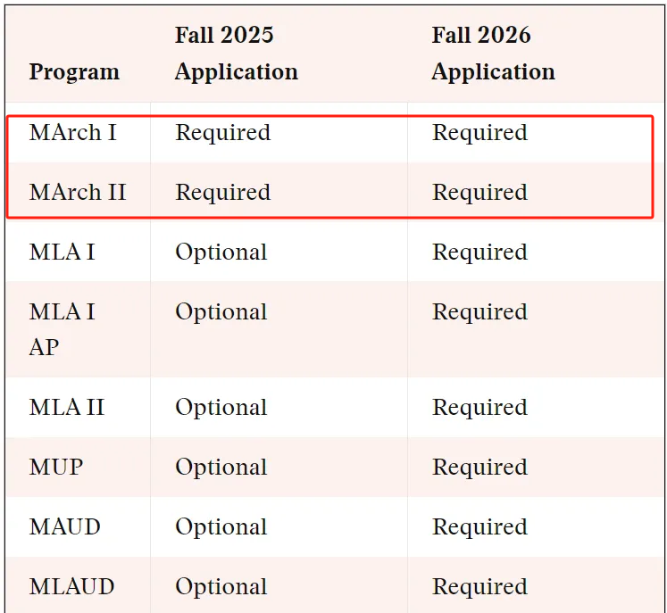The width and height of the screenshot is (667, 613).
Task: Click Optional in the MLA II row
Action: coord(221,408)
